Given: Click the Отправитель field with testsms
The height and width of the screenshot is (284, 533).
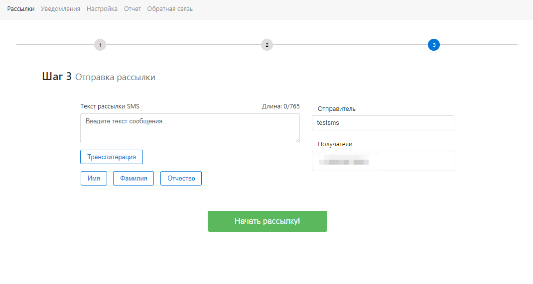Looking at the screenshot, I should [x=383, y=123].
